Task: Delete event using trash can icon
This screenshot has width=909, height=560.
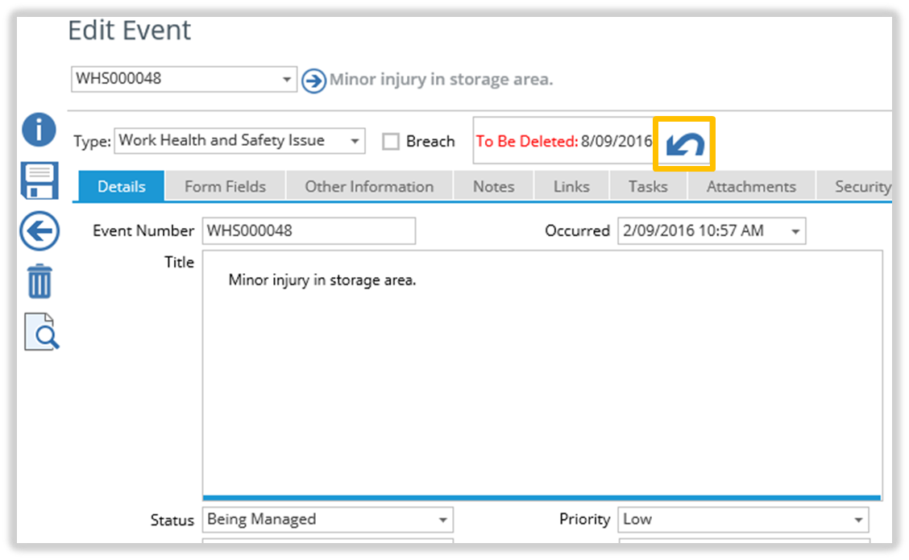Action: [x=39, y=283]
